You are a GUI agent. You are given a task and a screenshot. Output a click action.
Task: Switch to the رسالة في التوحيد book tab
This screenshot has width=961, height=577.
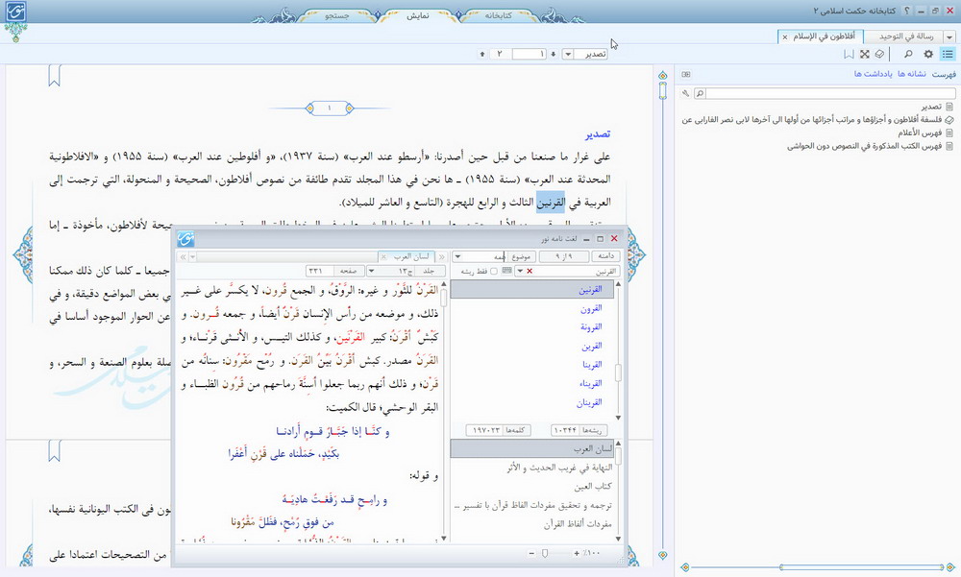906,36
